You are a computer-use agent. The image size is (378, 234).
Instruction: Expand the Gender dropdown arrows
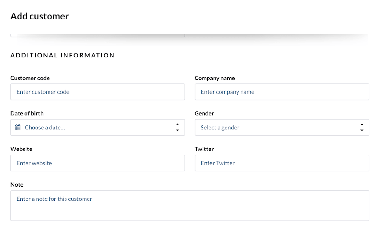point(362,128)
